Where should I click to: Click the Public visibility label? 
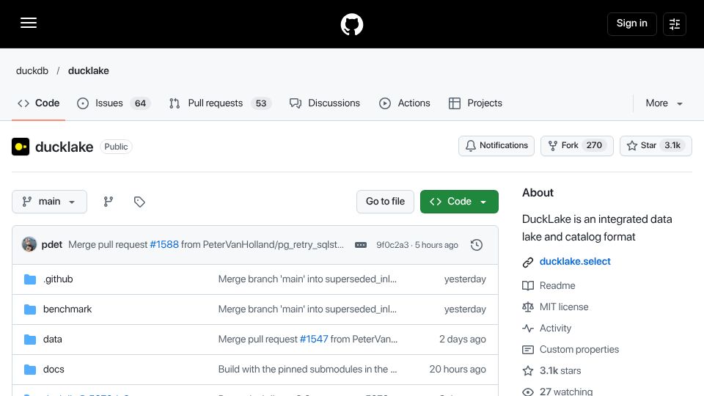point(116,147)
